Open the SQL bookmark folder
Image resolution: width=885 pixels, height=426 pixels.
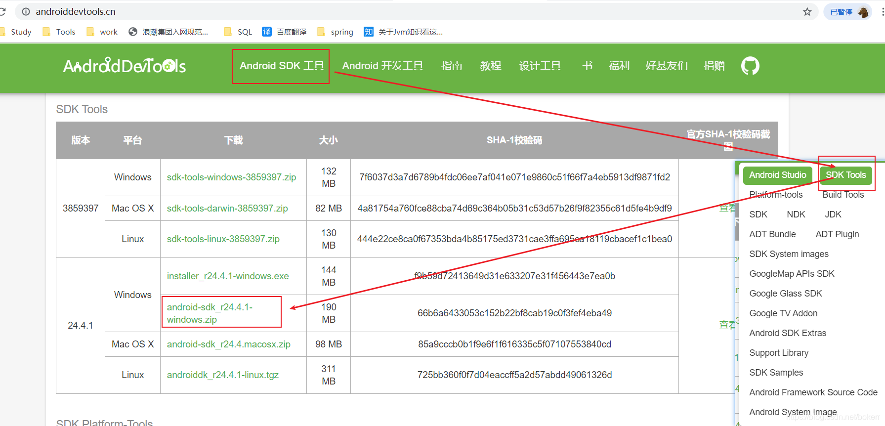click(238, 32)
